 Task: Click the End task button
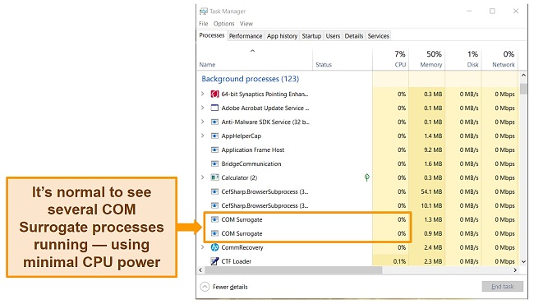click(x=502, y=287)
